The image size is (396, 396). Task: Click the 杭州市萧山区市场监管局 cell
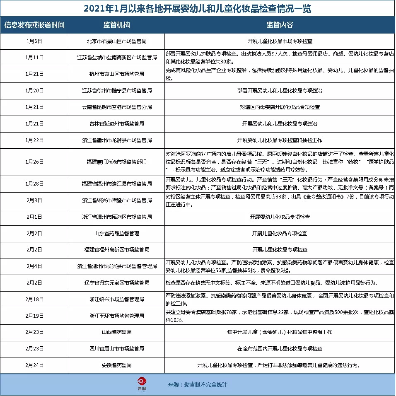pos(117,74)
